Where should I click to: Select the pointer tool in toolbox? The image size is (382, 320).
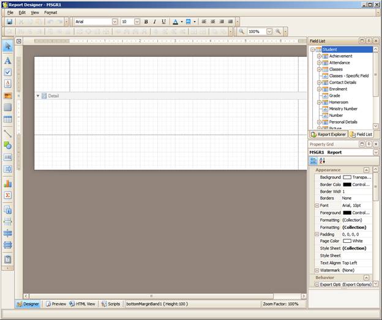coord(8,47)
